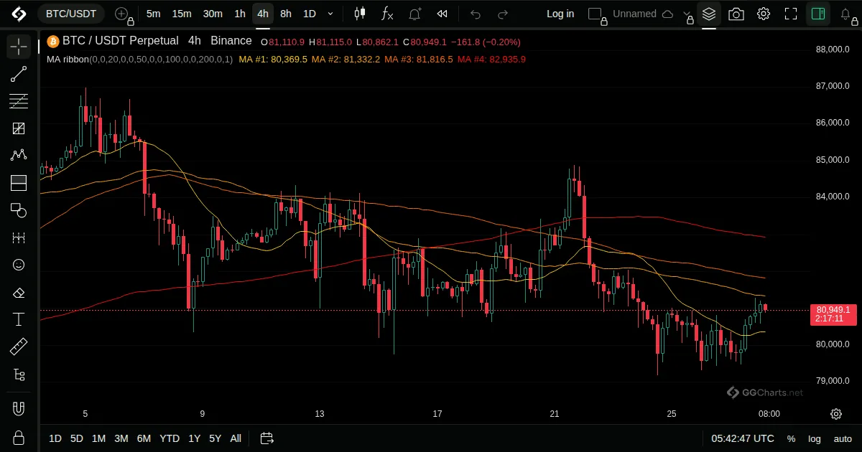Open price axis settings gear
Viewport: 862px width, 452px height.
836,414
